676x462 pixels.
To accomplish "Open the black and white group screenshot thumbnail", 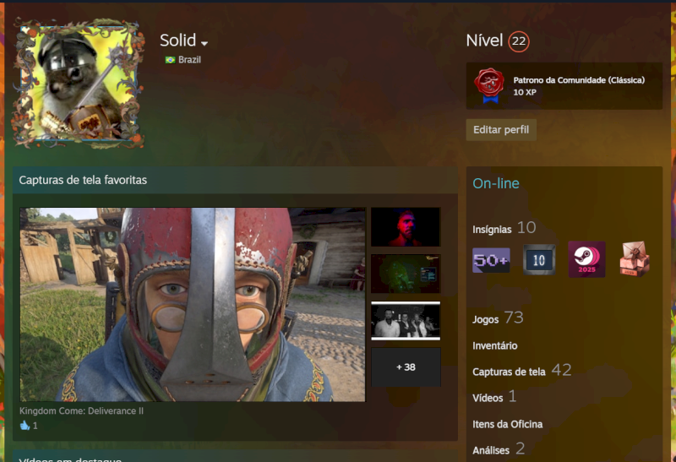I will pos(406,321).
